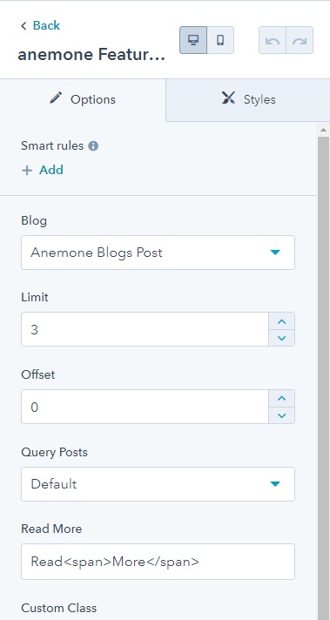Click the plus icon next to Add

(x=27, y=171)
